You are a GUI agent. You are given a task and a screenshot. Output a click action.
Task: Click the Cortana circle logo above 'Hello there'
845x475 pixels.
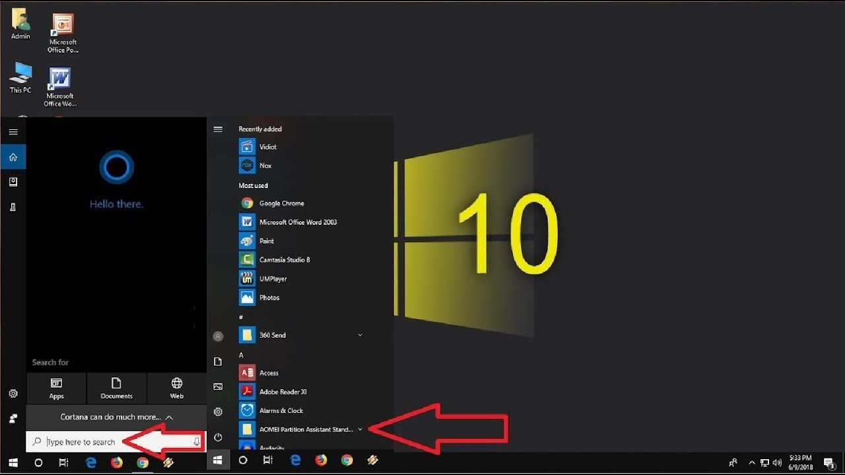click(116, 167)
